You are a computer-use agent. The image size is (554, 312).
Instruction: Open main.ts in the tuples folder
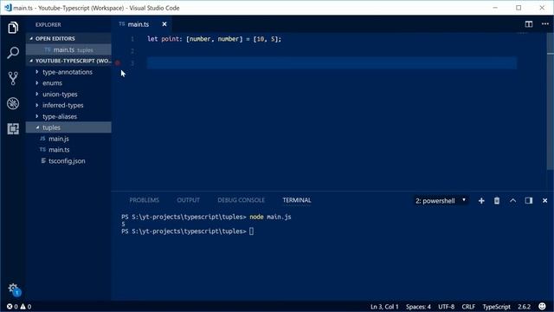pyautogui.click(x=68, y=150)
